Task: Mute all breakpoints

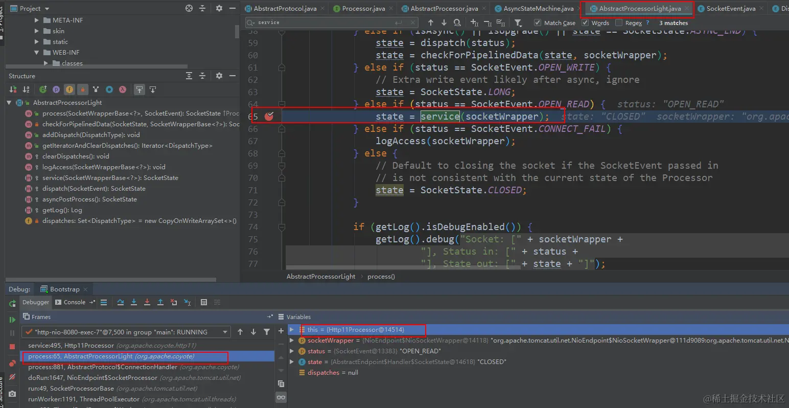Action: click(12, 377)
